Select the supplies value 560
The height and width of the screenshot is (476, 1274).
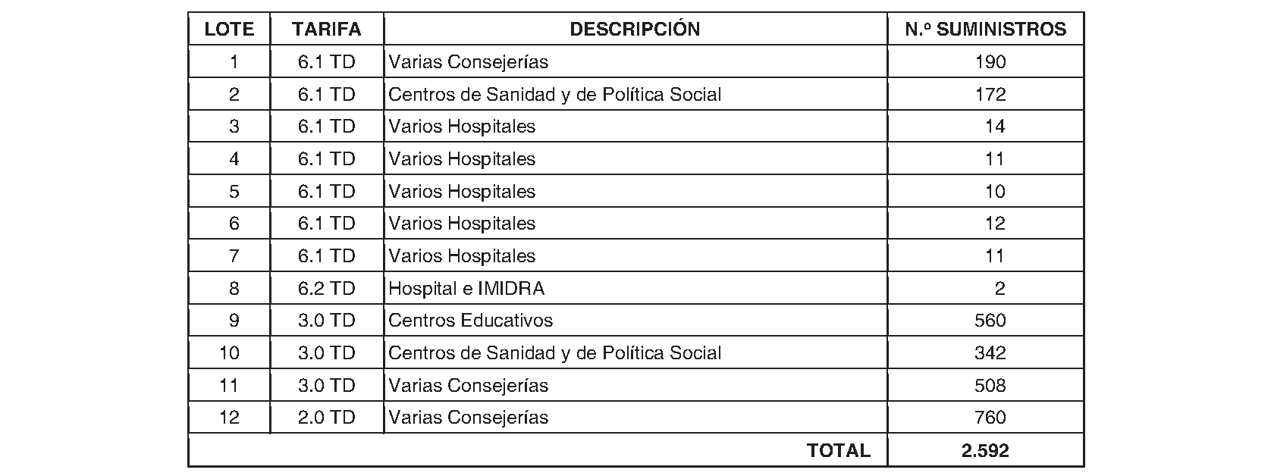(990, 321)
